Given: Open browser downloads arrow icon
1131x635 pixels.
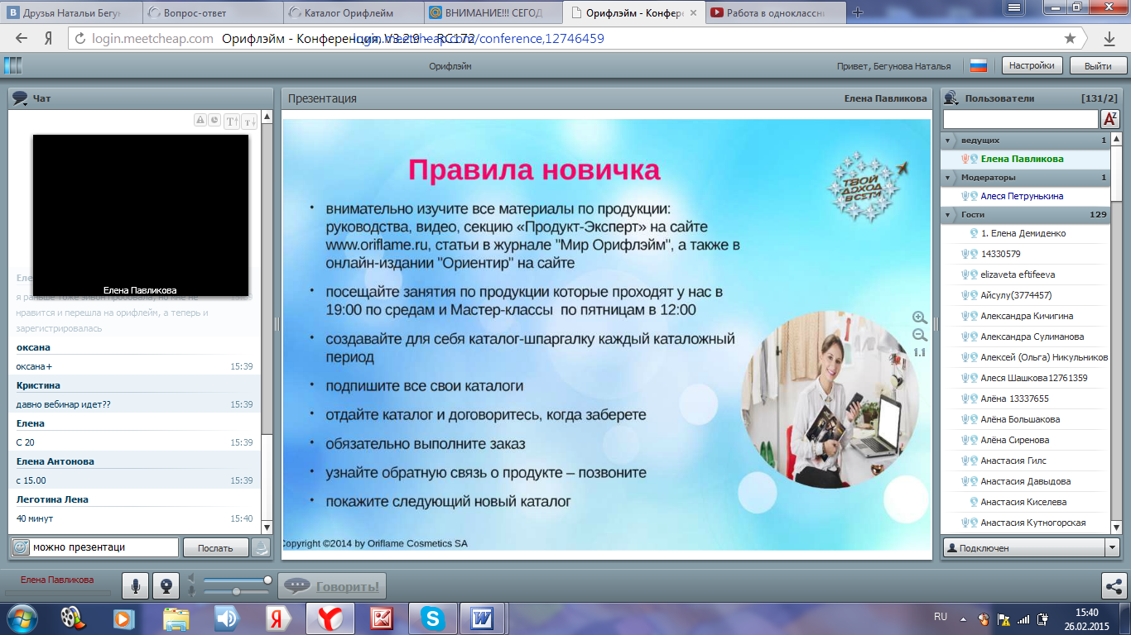Looking at the screenshot, I should tap(1109, 38).
